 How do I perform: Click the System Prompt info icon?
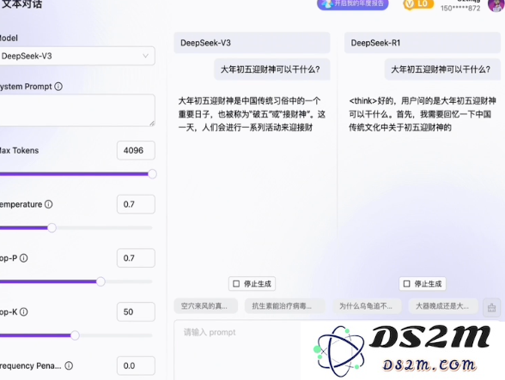58,87
